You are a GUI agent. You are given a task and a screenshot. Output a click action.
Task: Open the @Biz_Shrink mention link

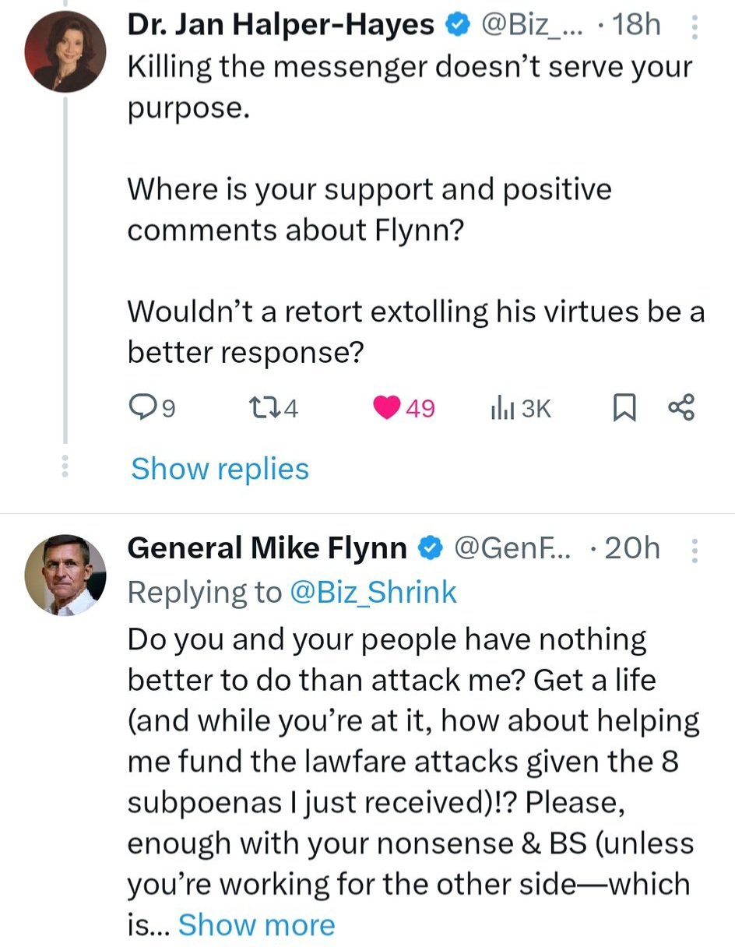point(373,593)
